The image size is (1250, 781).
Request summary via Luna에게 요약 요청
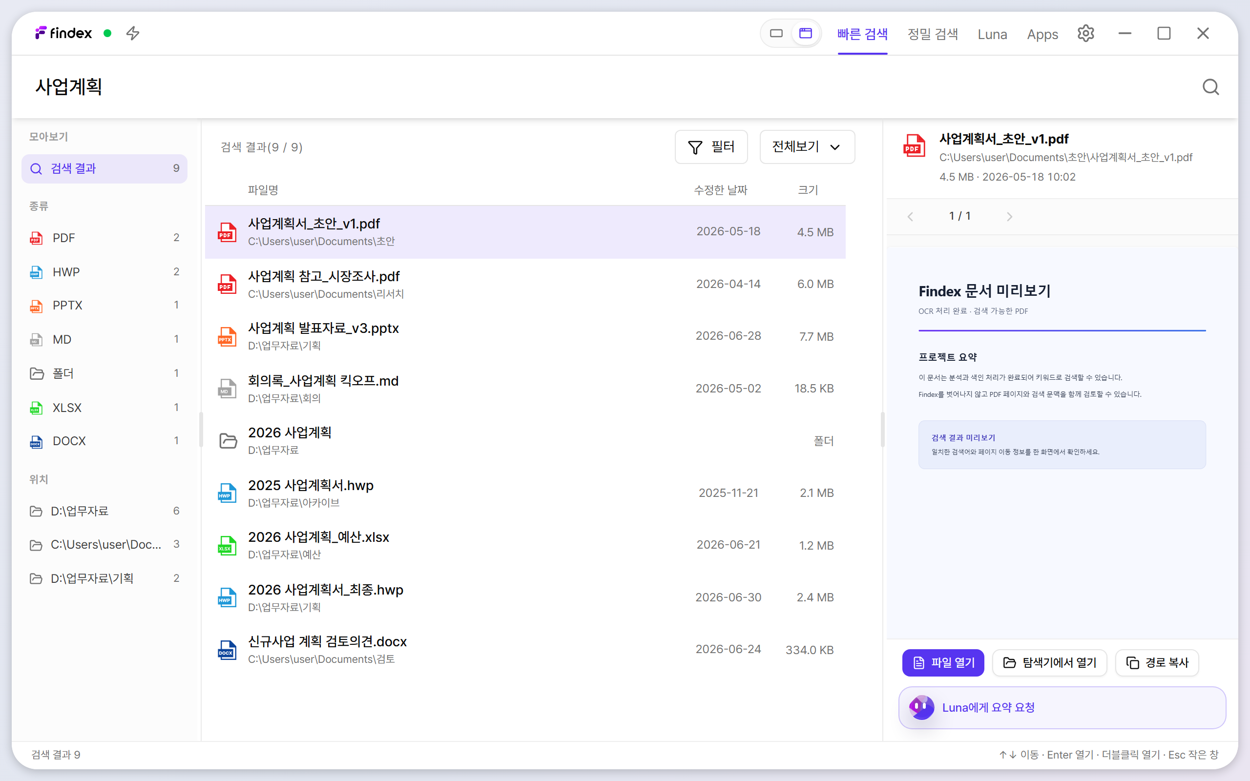pos(1062,708)
